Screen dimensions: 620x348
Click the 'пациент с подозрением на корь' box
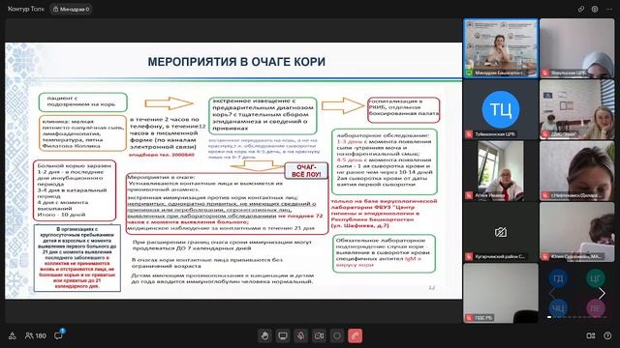(83, 101)
